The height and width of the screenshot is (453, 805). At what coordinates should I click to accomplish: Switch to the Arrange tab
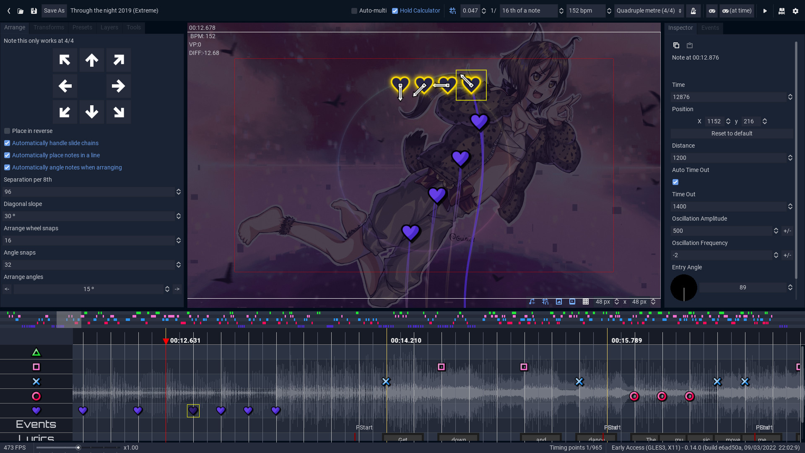(15, 28)
